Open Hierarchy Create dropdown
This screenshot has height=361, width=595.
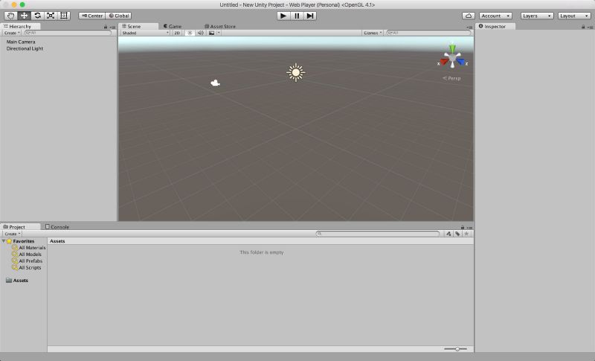click(x=12, y=33)
